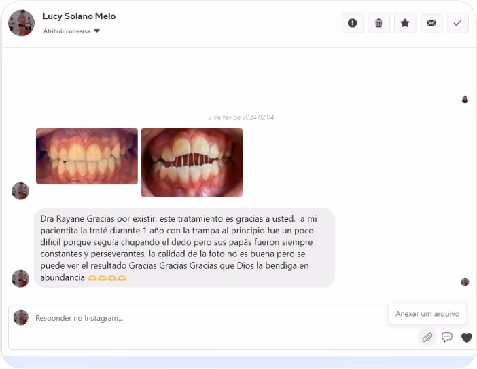Click sender avatar left of the text message
This screenshot has height=369, width=477.
pyautogui.click(x=20, y=278)
